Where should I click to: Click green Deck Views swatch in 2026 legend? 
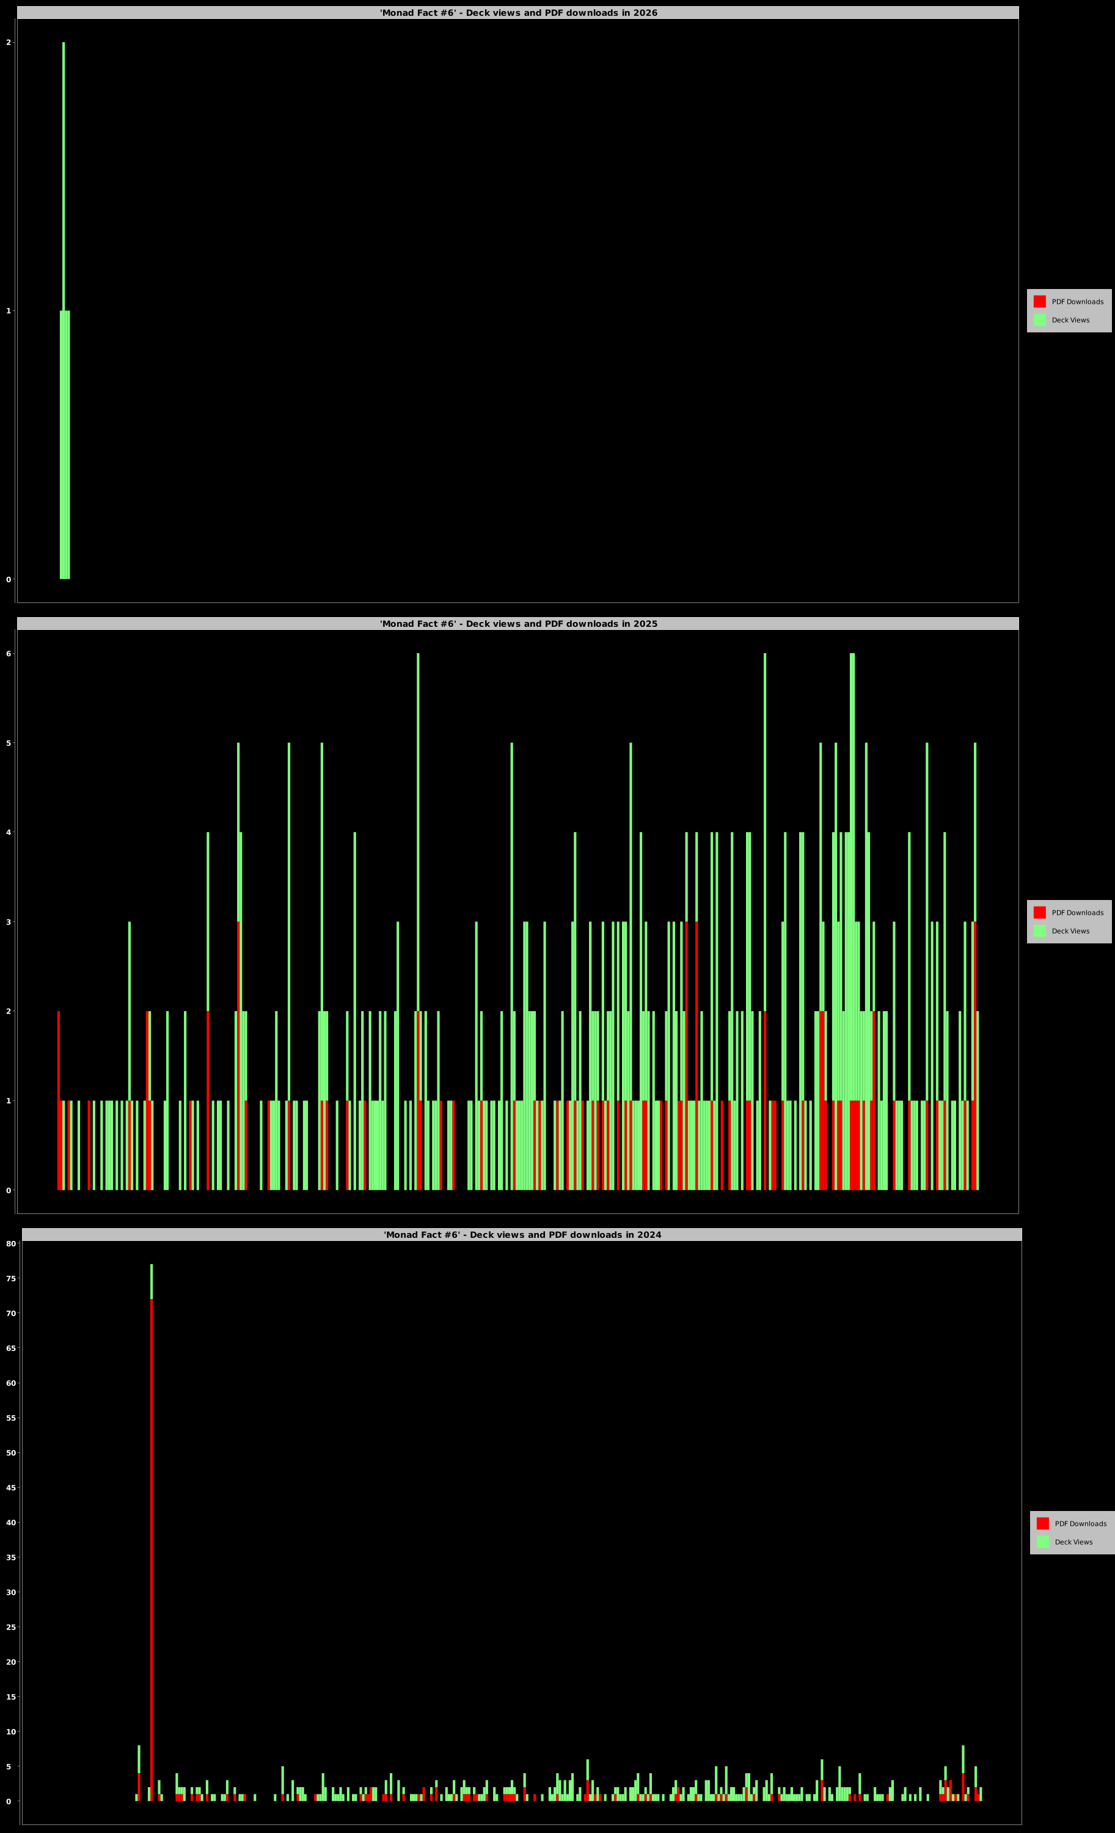(x=1039, y=320)
